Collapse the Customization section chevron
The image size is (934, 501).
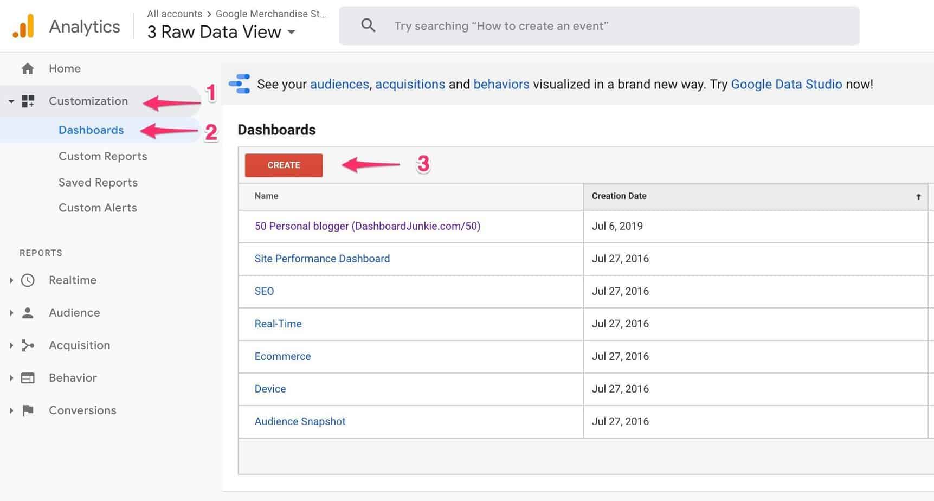point(10,101)
